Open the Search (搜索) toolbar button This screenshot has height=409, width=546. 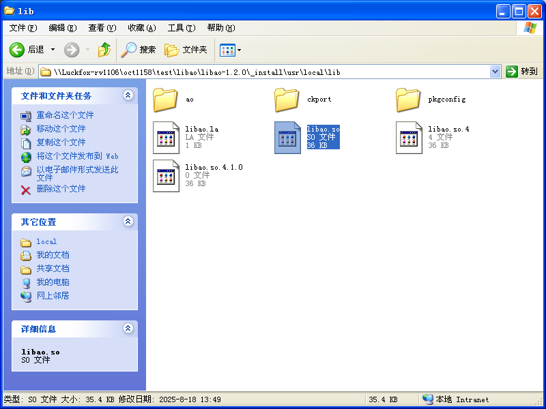[x=138, y=50]
